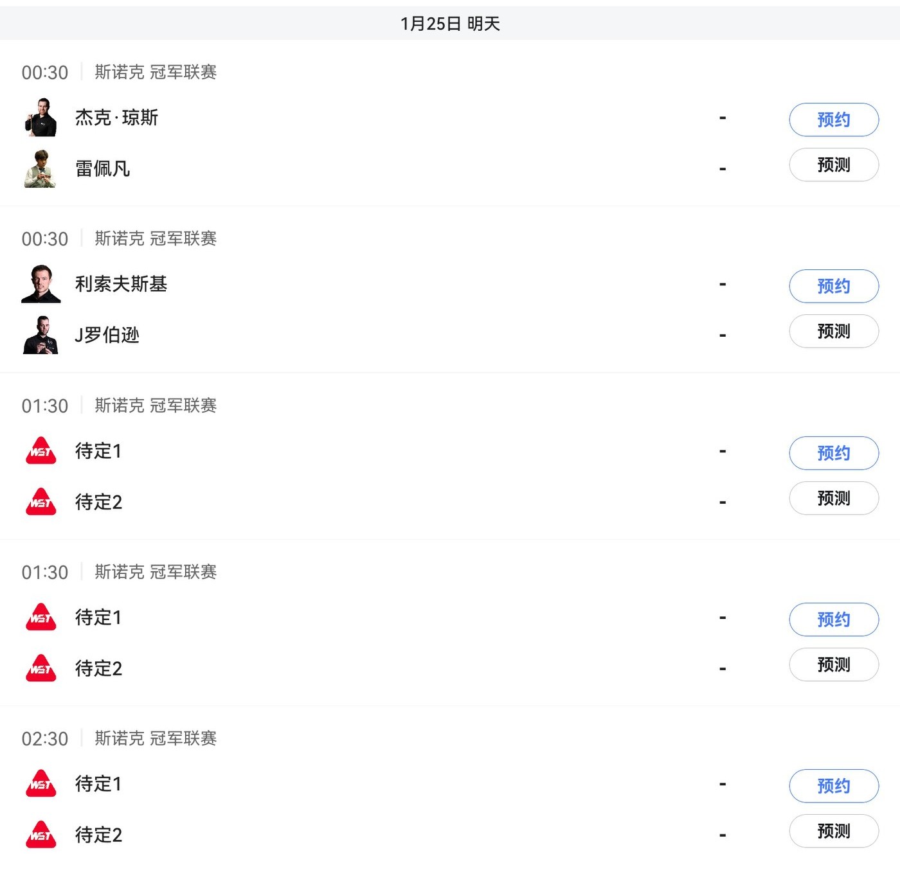The width and height of the screenshot is (900, 872).
Task: Click WST logo for 待定1 in first 01:30 match
Action: point(40,451)
